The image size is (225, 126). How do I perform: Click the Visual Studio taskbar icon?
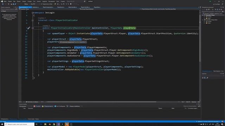tap(58, 124)
